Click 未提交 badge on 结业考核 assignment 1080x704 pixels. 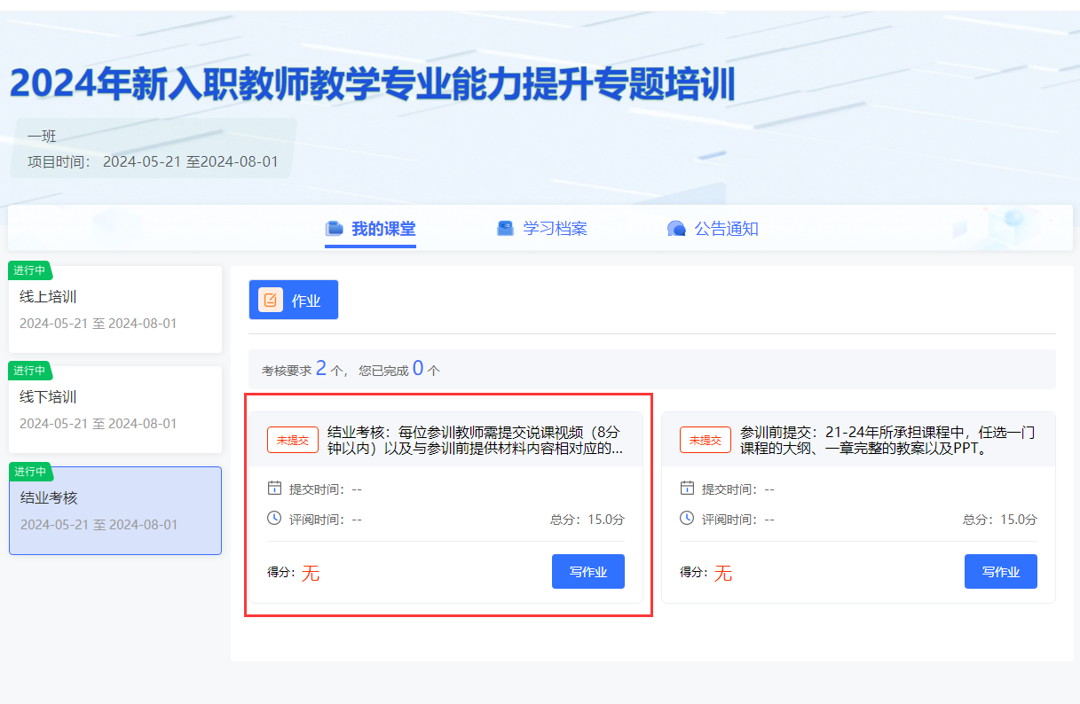292,440
